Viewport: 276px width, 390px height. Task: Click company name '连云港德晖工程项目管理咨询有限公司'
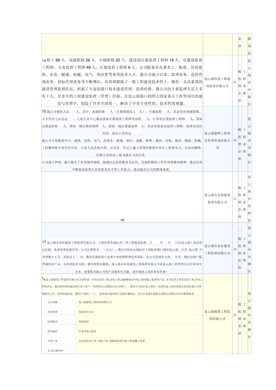pos(217,140)
